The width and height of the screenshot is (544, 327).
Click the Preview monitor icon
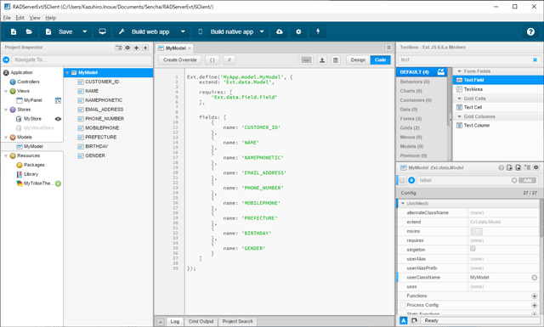(102, 31)
